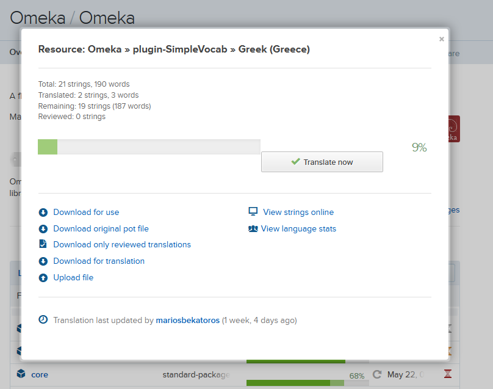Click the download icon beside Download for translation
Viewport: 493px width, 389px height.
tap(43, 261)
